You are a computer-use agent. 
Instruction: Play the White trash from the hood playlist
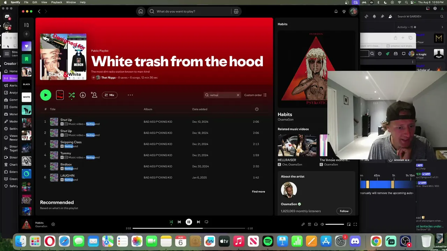point(45,95)
